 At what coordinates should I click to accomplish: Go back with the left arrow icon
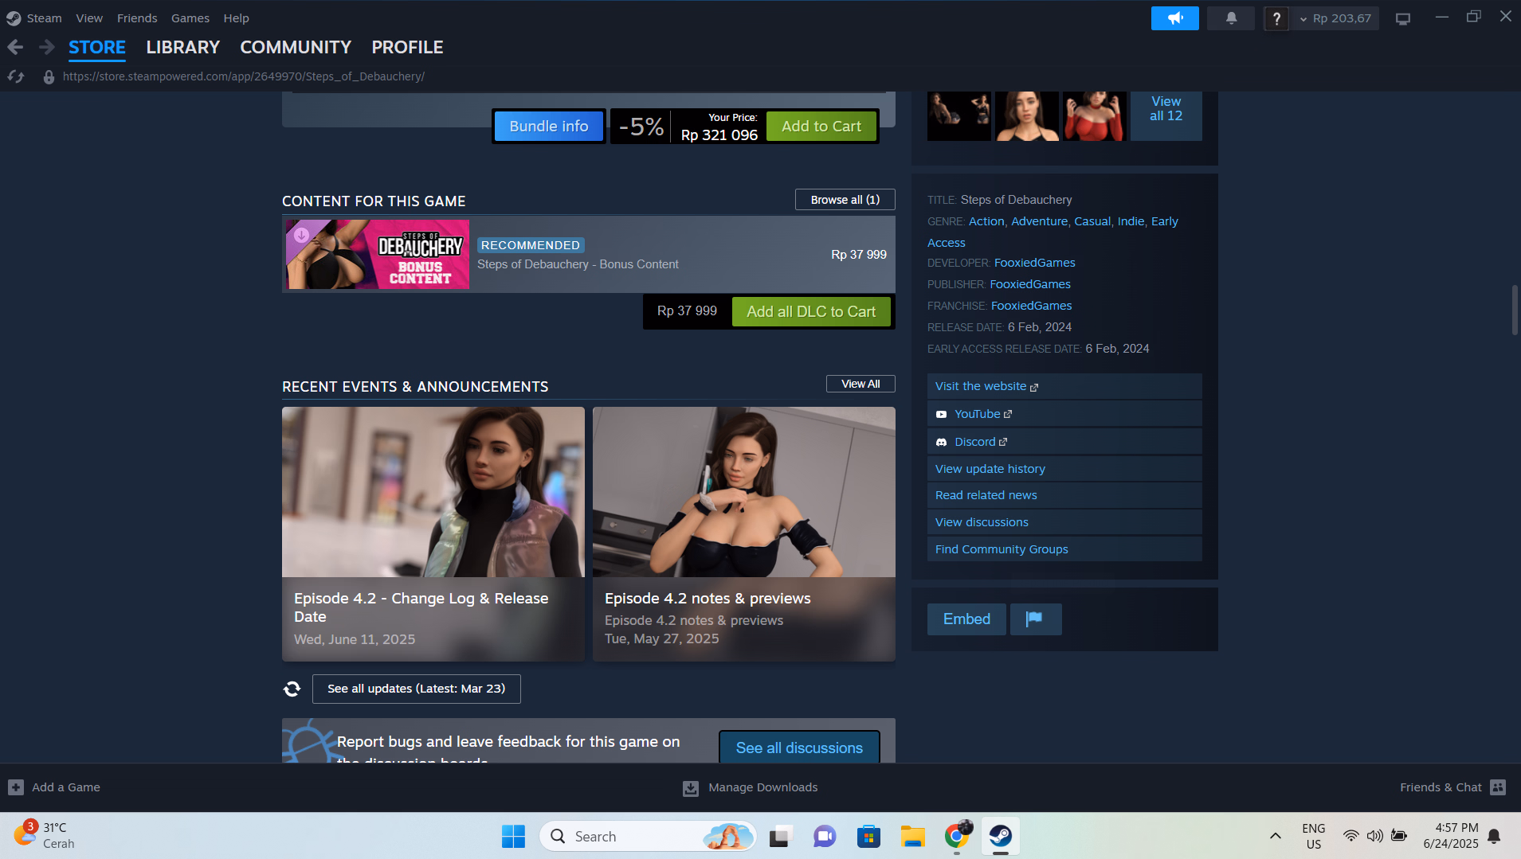click(15, 47)
